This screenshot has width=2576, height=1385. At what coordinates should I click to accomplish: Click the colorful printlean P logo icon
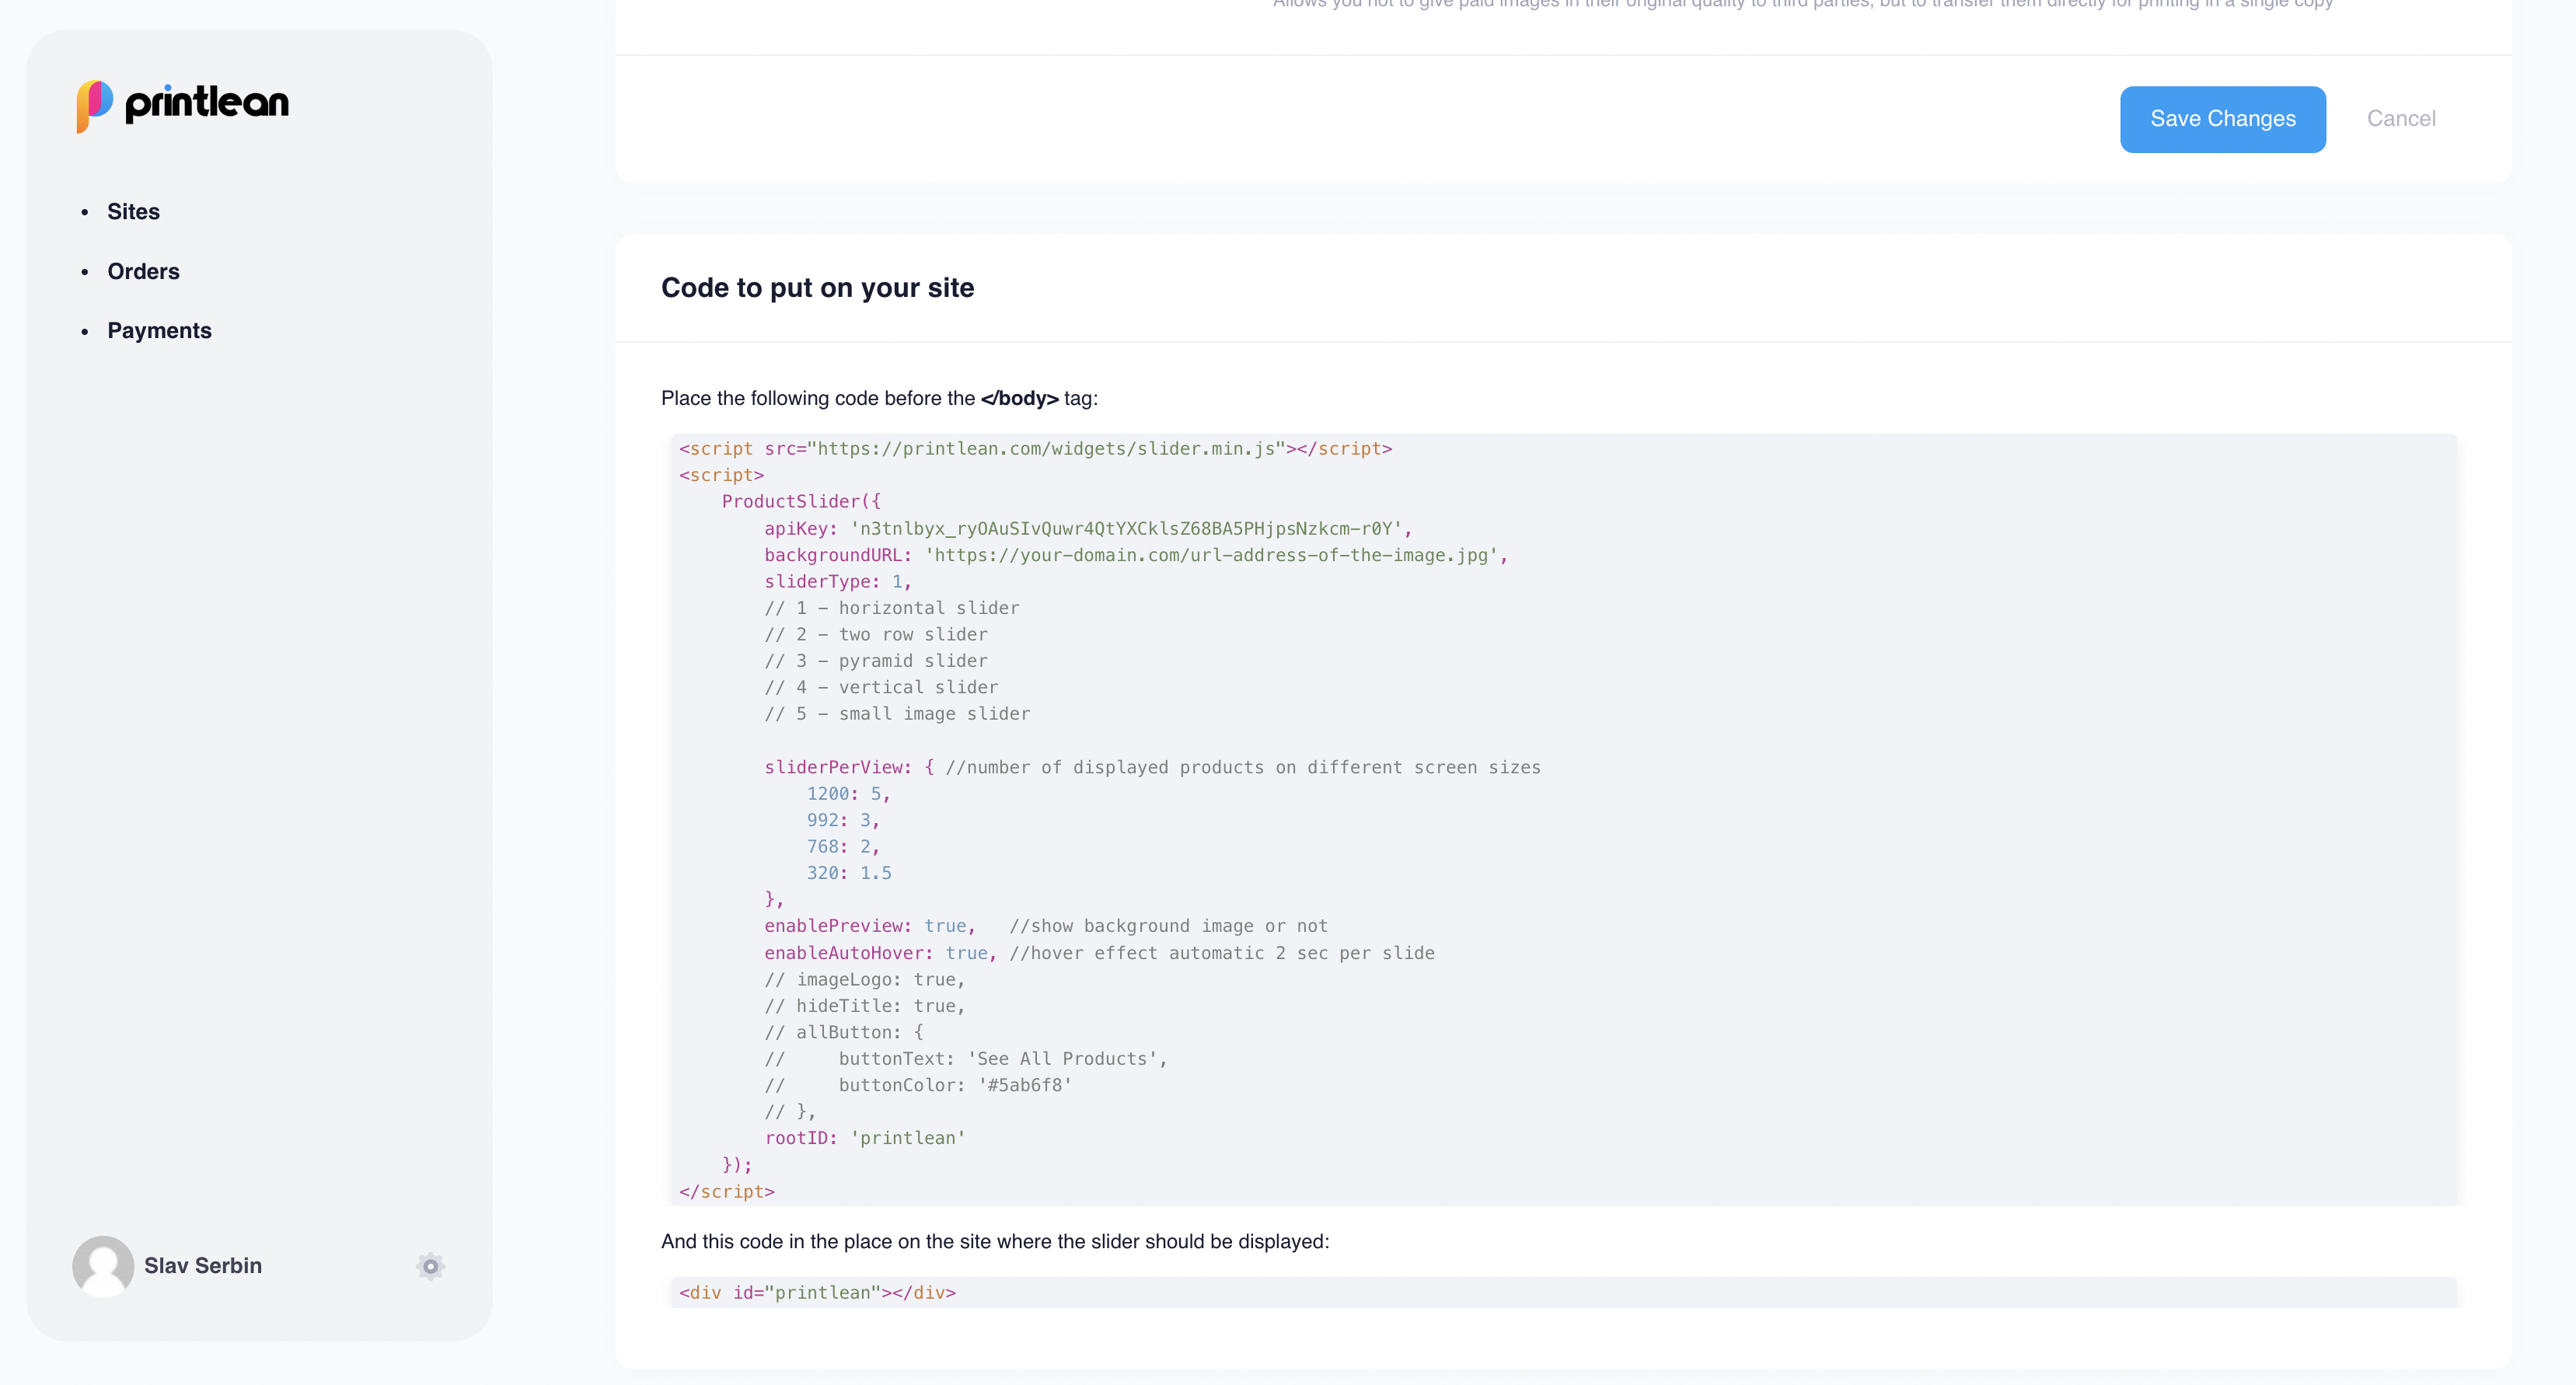(x=94, y=105)
